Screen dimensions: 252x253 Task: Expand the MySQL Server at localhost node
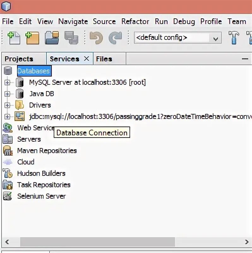pyautogui.click(x=7, y=83)
